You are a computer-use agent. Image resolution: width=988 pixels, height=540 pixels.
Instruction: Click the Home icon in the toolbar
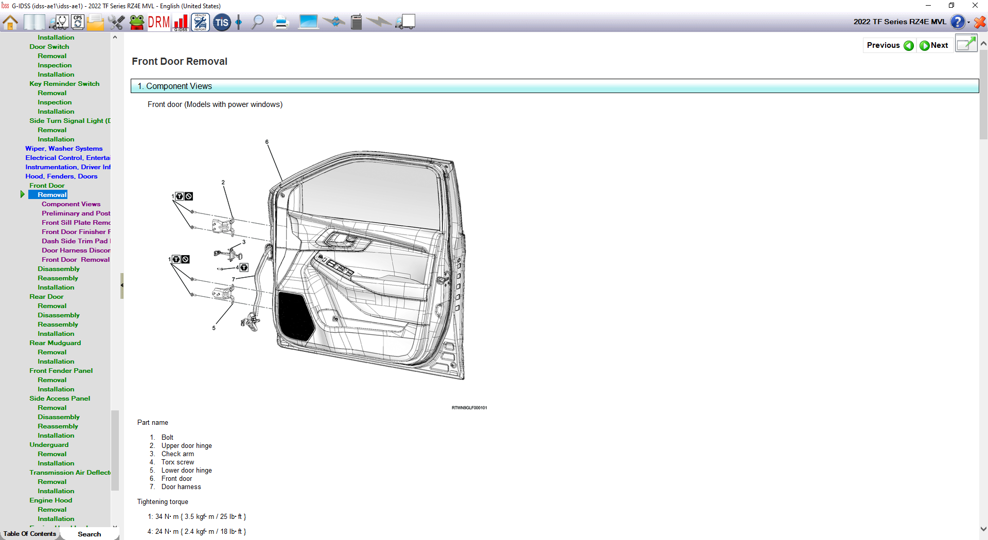[10, 22]
